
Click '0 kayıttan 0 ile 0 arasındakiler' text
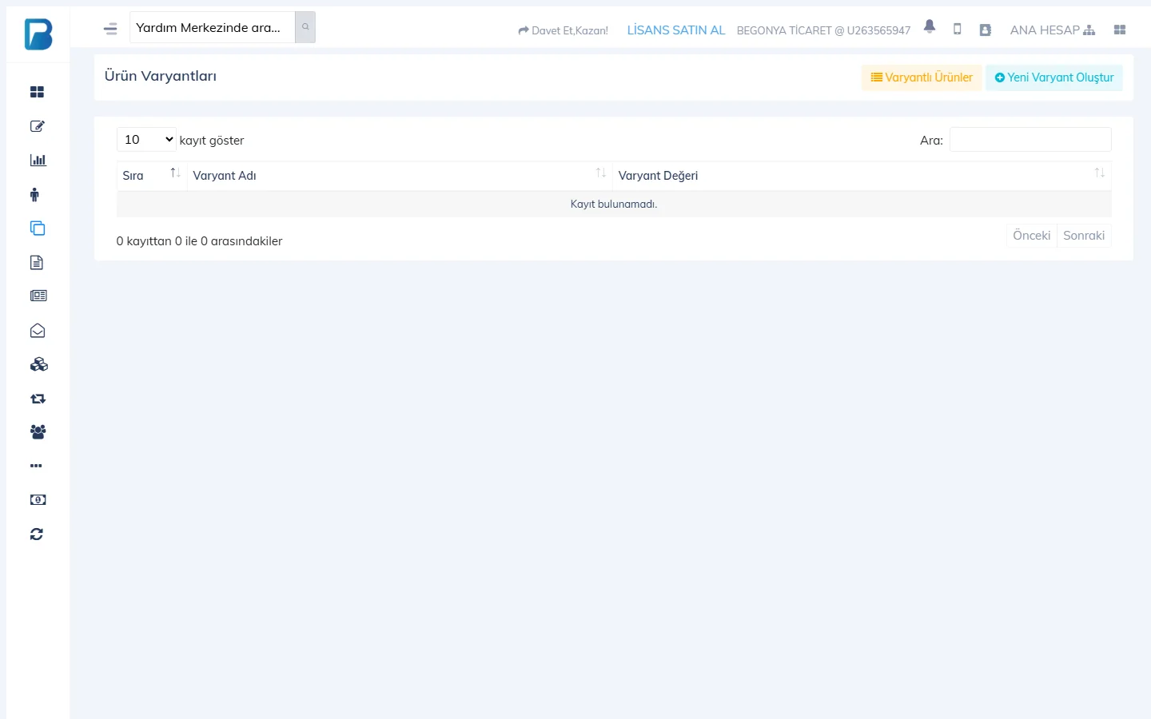click(199, 241)
